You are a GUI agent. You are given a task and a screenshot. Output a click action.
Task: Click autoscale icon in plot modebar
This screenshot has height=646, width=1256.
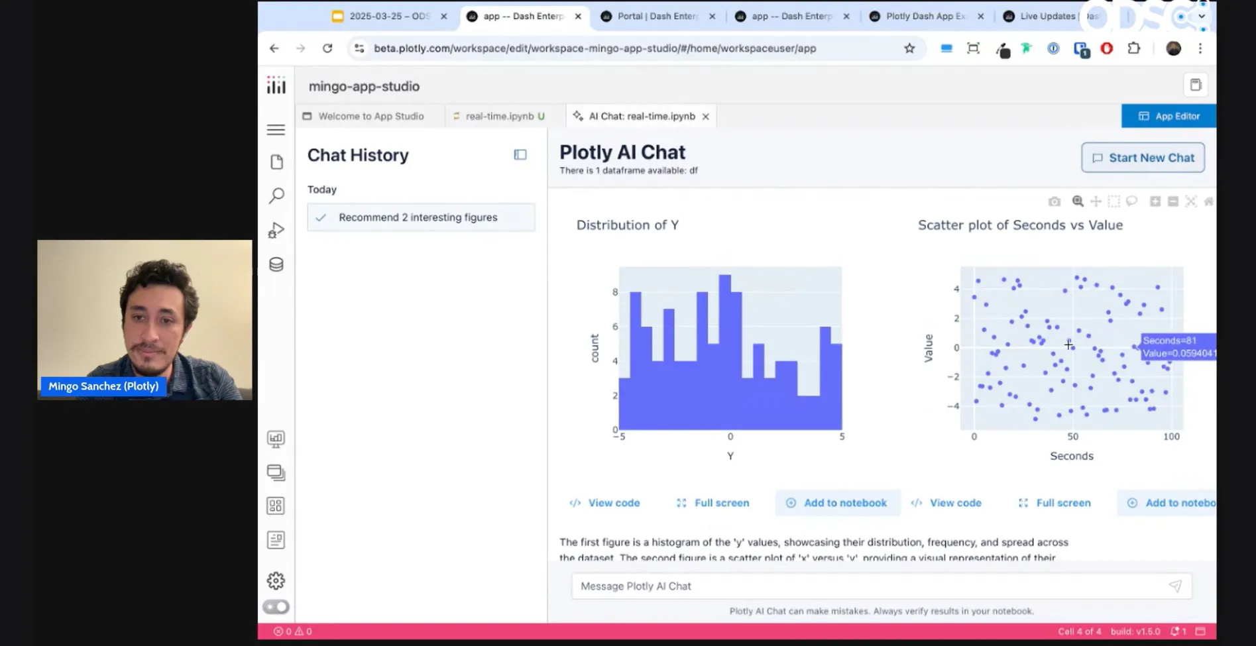tap(1191, 201)
